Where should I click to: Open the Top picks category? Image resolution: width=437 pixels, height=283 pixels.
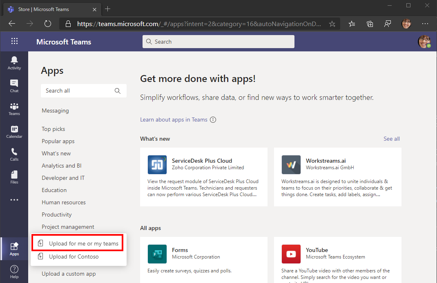(x=53, y=129)
